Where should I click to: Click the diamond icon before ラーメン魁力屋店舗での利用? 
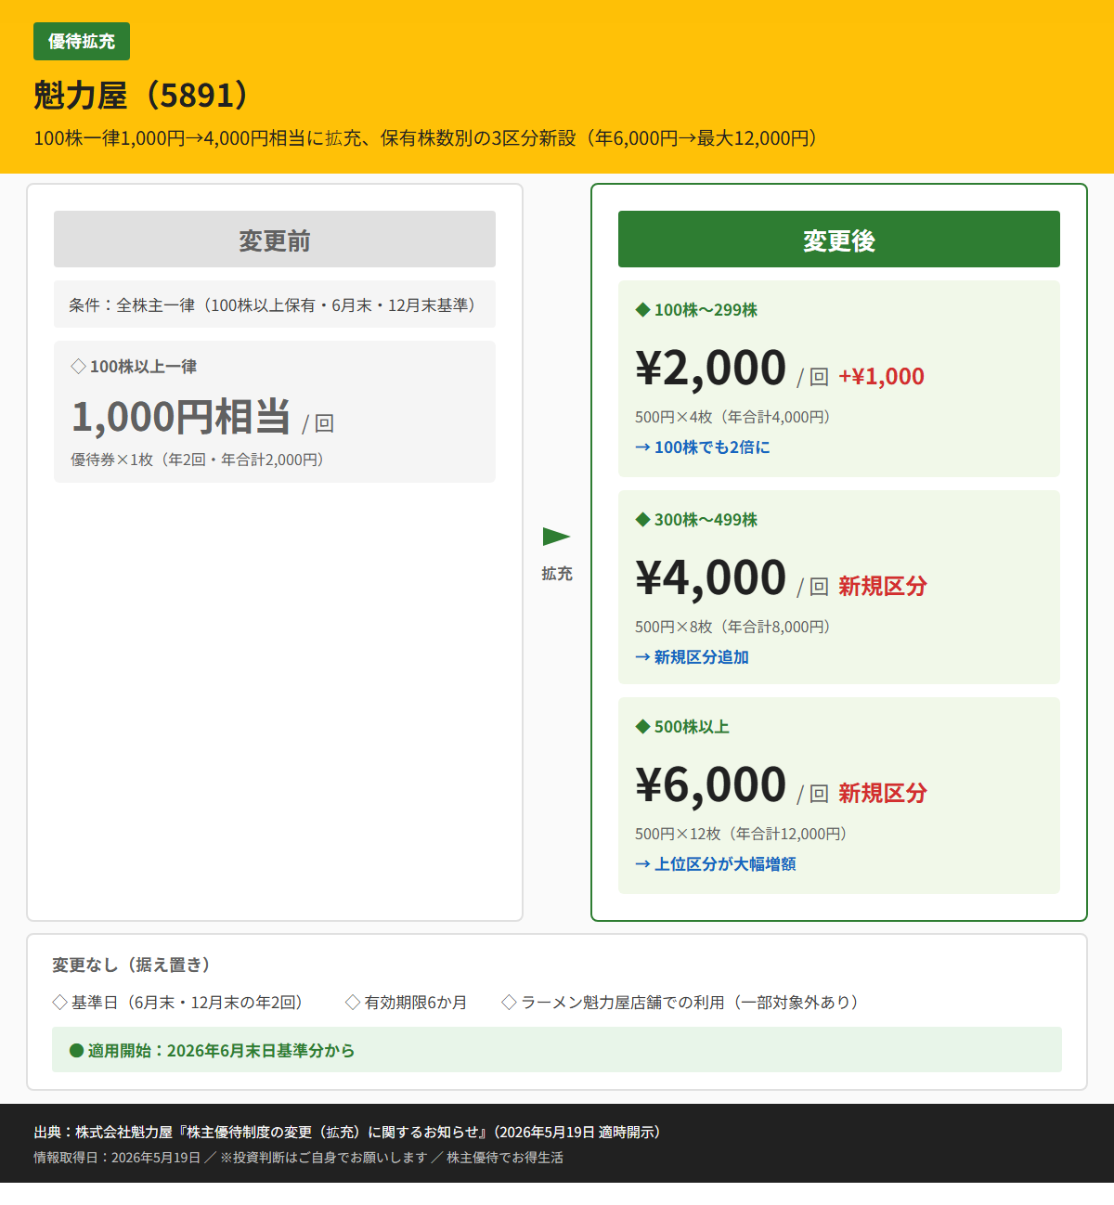[509, 1003]
